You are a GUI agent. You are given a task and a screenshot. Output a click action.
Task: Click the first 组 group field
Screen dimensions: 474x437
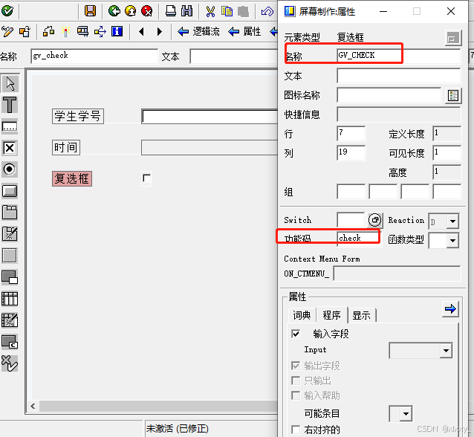(351, 192)
